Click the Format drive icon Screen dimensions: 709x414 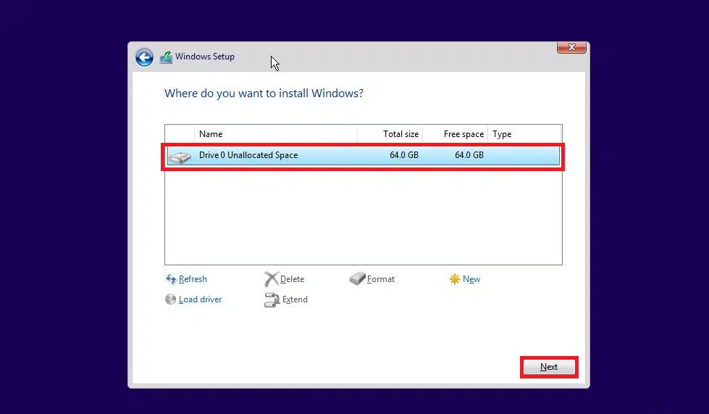click(x=357, y=278)
